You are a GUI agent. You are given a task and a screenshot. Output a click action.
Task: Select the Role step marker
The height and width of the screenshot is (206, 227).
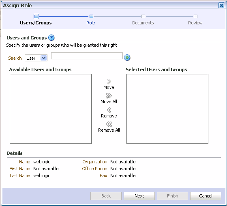[91, 16]
